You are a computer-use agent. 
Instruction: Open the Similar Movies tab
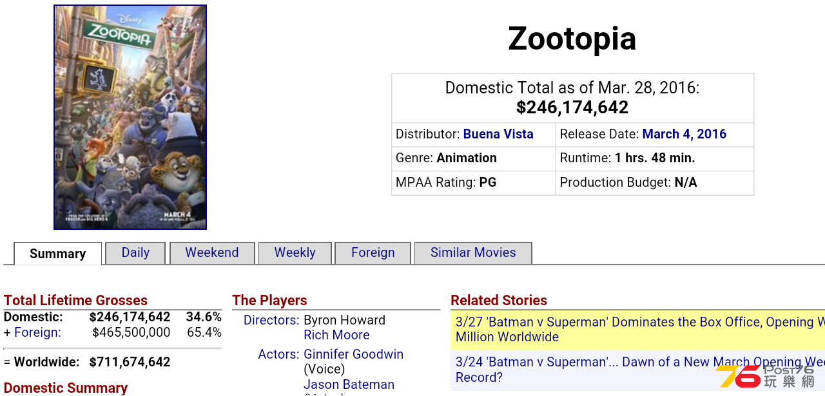tap(473, 253)
